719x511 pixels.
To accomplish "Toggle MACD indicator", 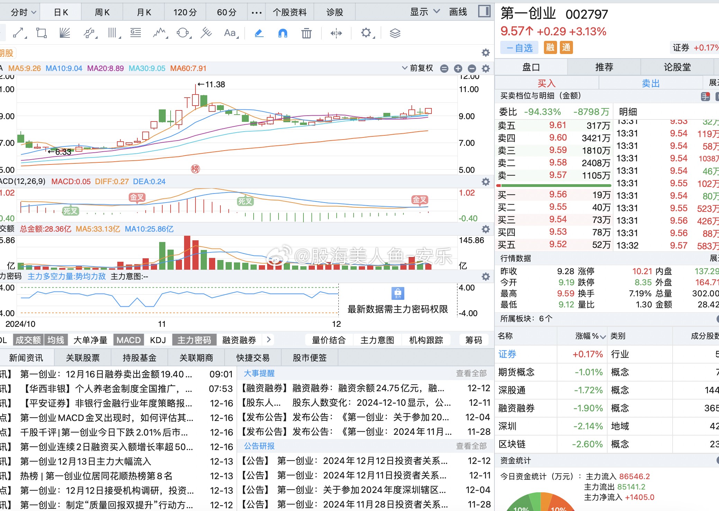I will point(128,340).
